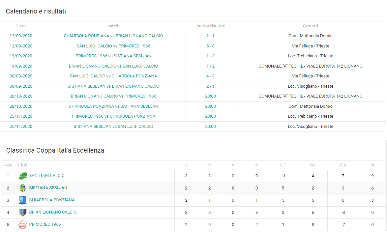The height and width of the screenshot is (232, 387).
Task: Open match BRIAN LIGNANO CALCIO vs SAN LUIGI CALCIO
Action: [x=113, y=66]
